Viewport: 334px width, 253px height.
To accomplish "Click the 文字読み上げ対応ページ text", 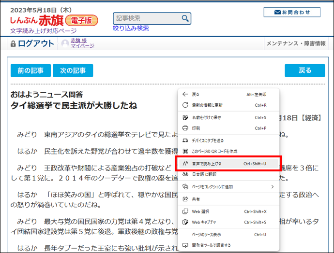I will click(44, 31).
